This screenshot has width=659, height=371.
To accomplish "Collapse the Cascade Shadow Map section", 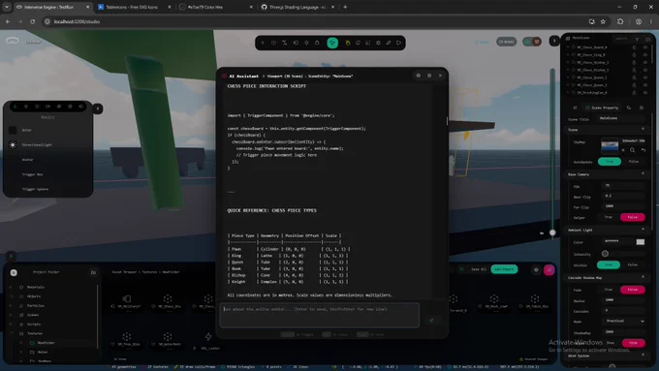I will click(643, 278).
